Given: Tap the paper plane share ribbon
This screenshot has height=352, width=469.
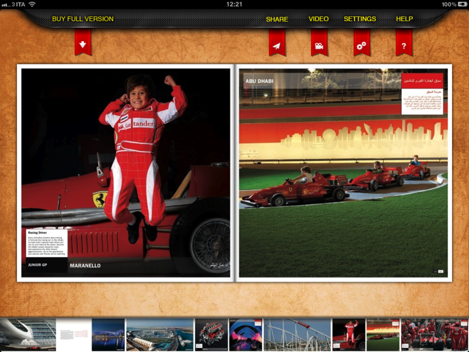Looking at the screenshot, I should point(277,42).
